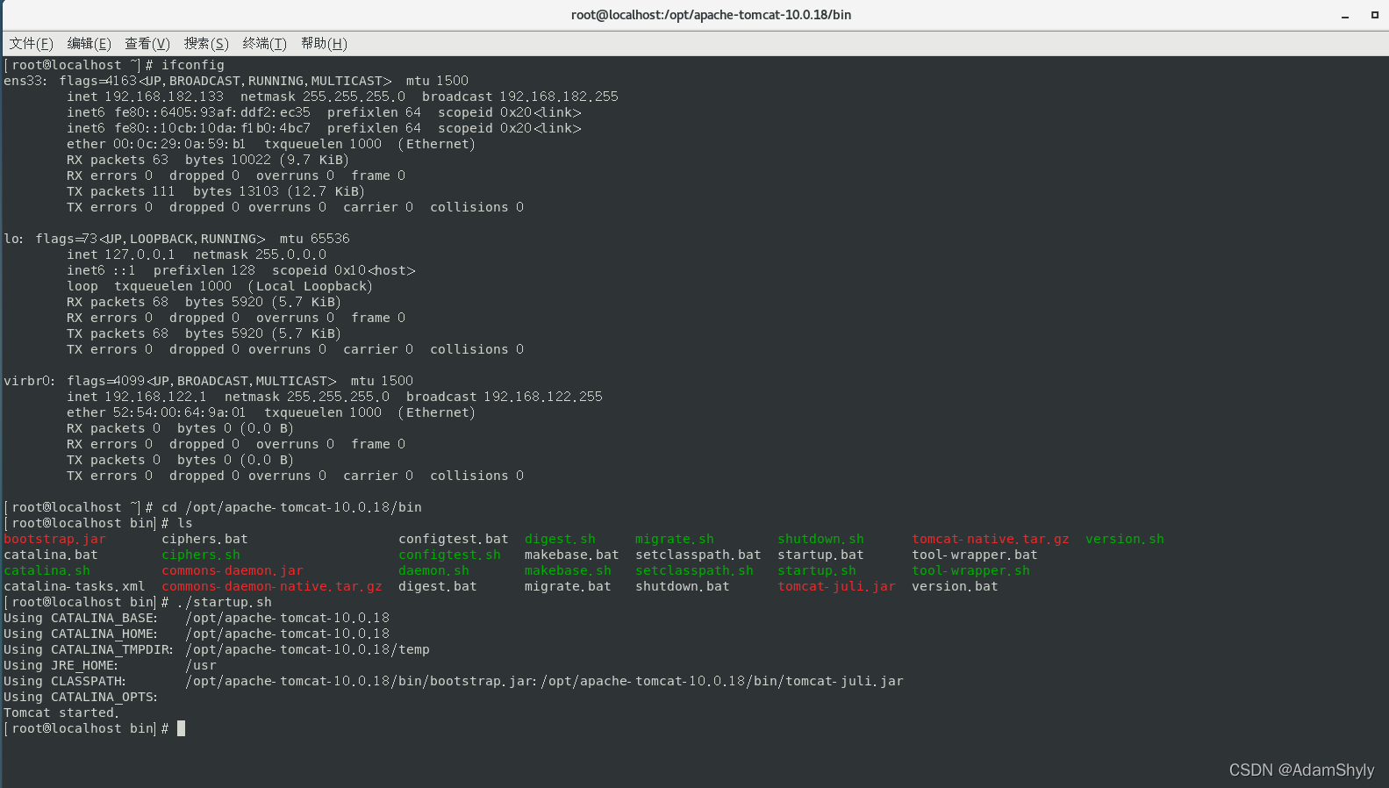Click configtest.sh file name
Screen dimensions: 1389x788
click(x=449, y=555)
